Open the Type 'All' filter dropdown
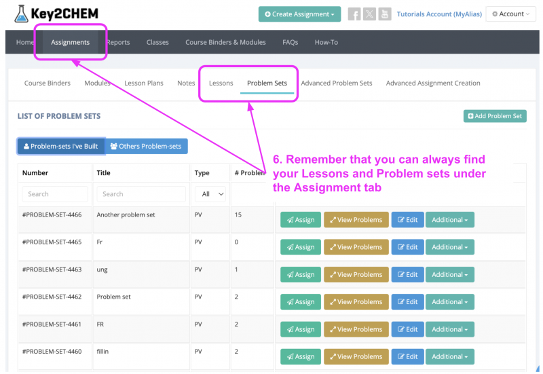Viewport: 543px width, 374px height. [211, 194]
